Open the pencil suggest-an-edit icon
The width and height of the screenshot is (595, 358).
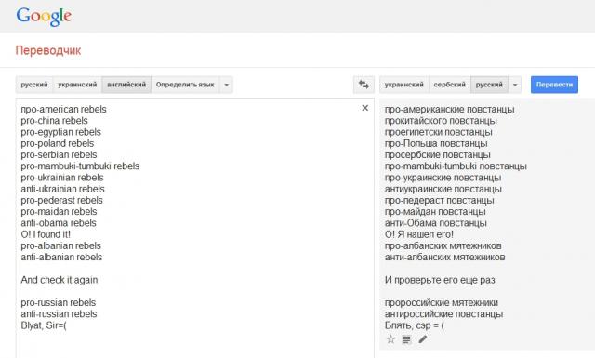point(423,339)
